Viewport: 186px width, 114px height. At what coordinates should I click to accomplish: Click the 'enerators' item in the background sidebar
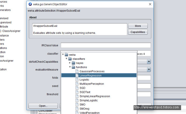click(5, 10)
